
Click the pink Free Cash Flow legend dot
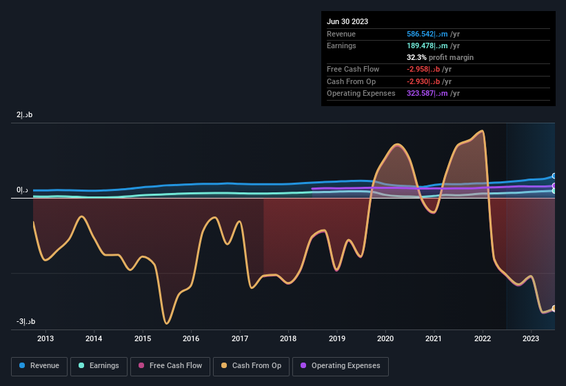(141, 365)
